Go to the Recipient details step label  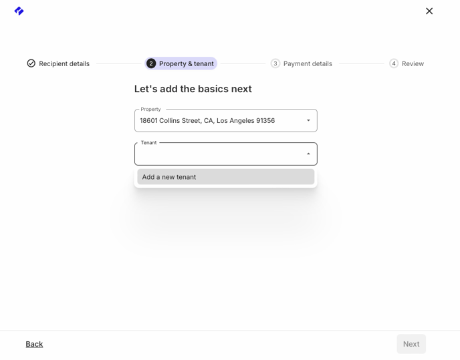64,63
